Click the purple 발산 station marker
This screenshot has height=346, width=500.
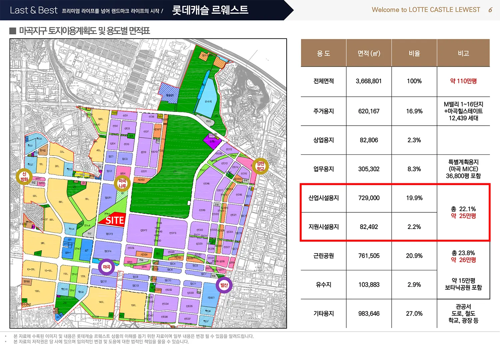click(x=224, y=285)
